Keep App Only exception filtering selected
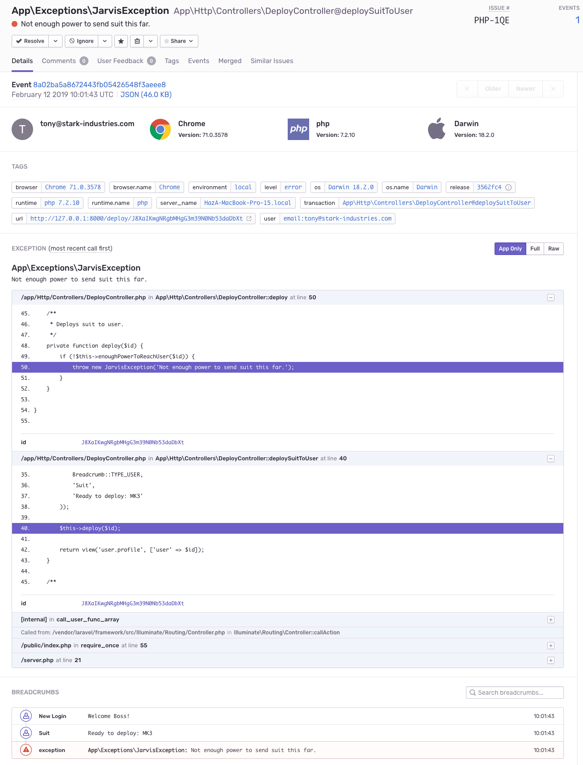The width and height of the screenshot is (583, 765). point(510,249)
